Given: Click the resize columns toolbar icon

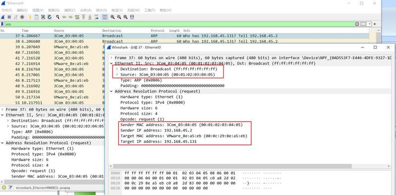Looking at the screenshot, I should 132,17.
